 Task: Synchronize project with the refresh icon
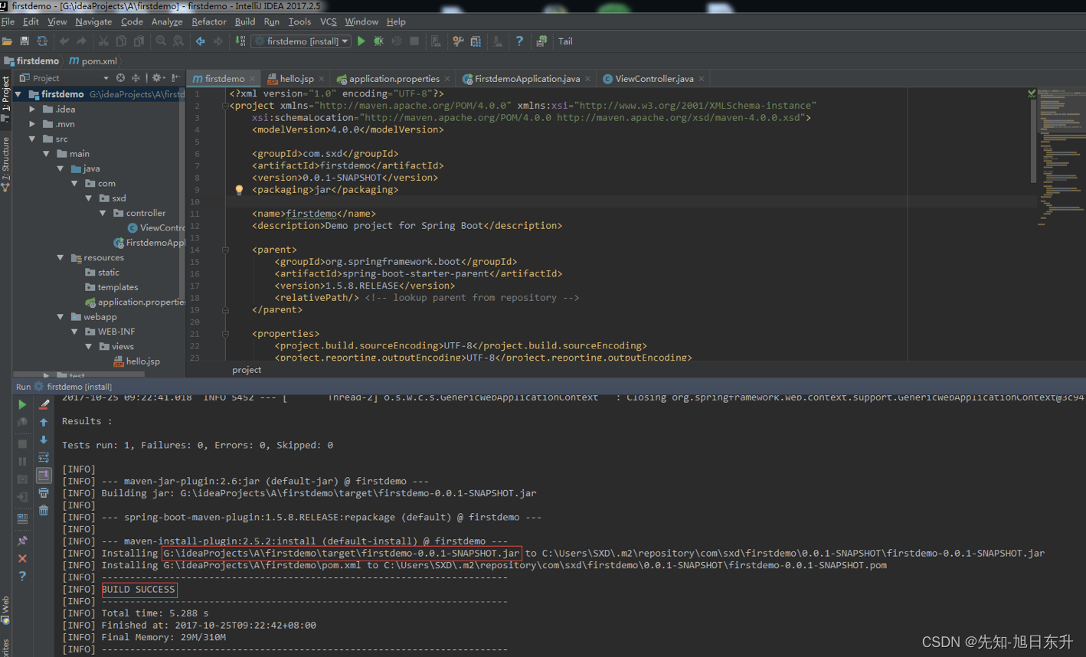[x=42, y=41]
